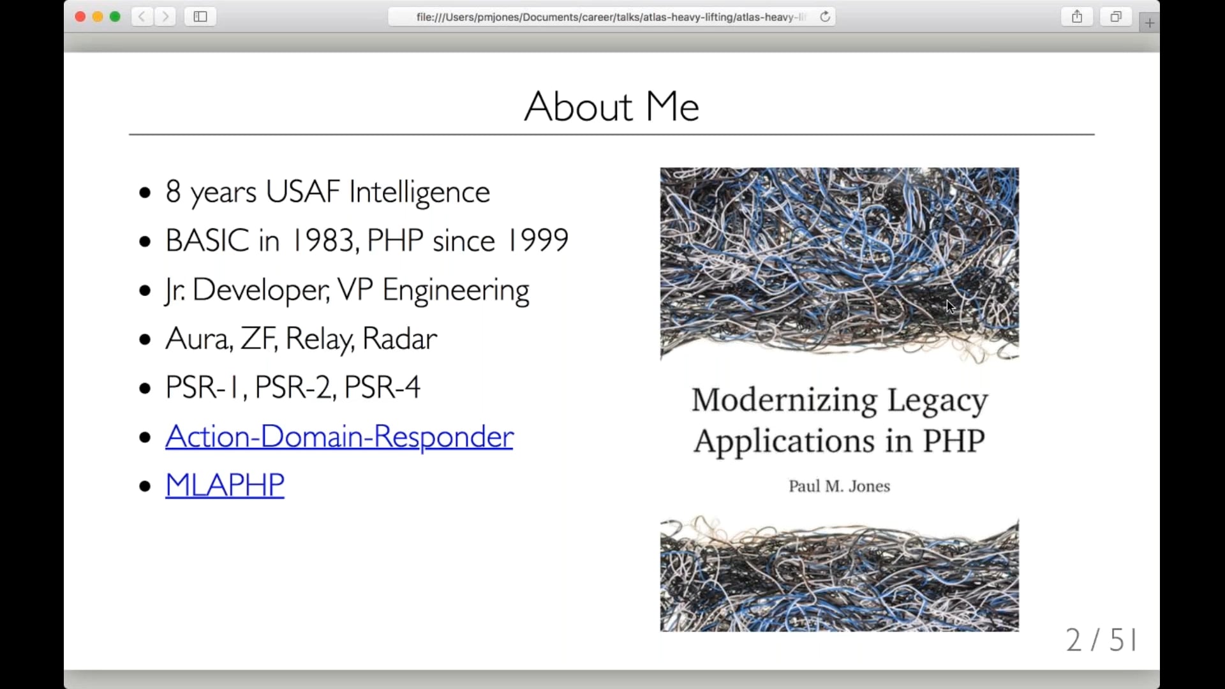1225x689 pixels.
Task: Click the '2 / 51' slide counter
Action: [x=1102, y=640]
